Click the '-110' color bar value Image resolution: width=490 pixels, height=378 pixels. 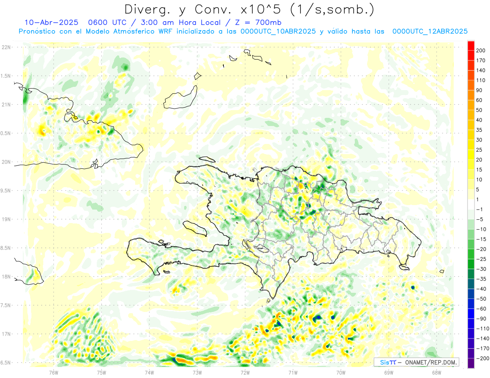[483, 329]
